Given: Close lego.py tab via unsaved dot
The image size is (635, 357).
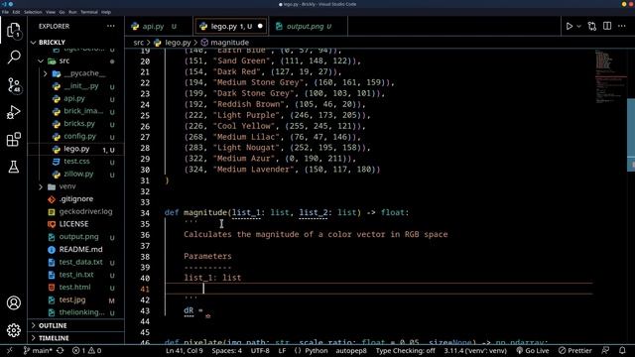Looking at the screenshot, I should pos(260,27).
